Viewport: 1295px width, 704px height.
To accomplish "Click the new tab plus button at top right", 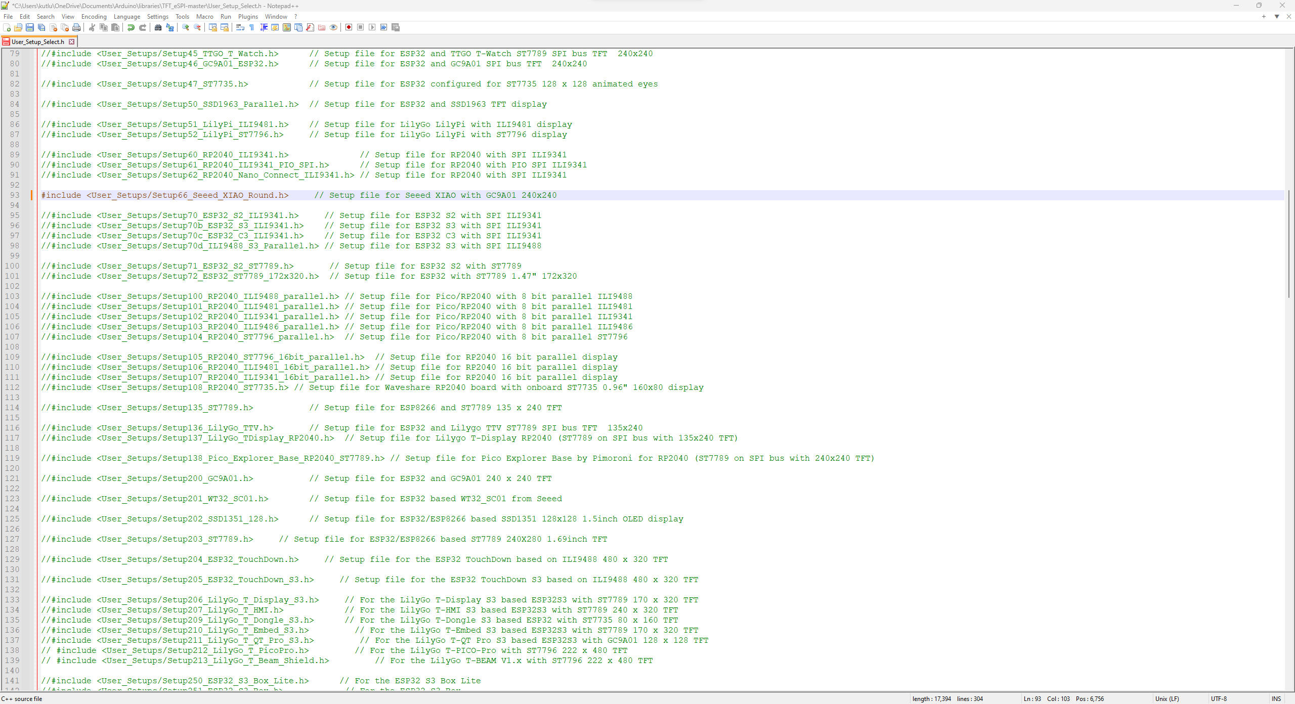I will [x=1264, y=17].
